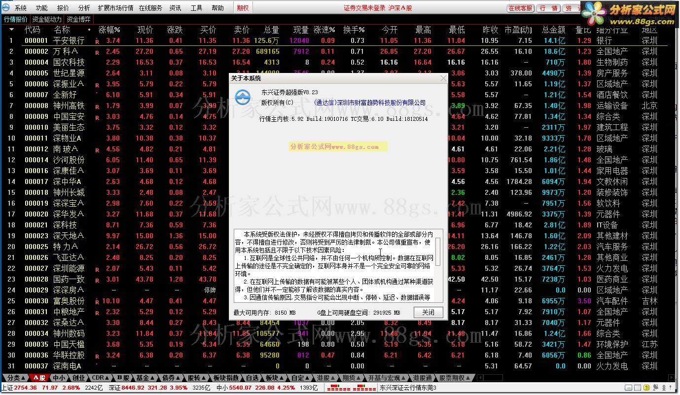
Task: Select the 深深房A stock row
Action: pyautogui.click(x=334, y=290)
